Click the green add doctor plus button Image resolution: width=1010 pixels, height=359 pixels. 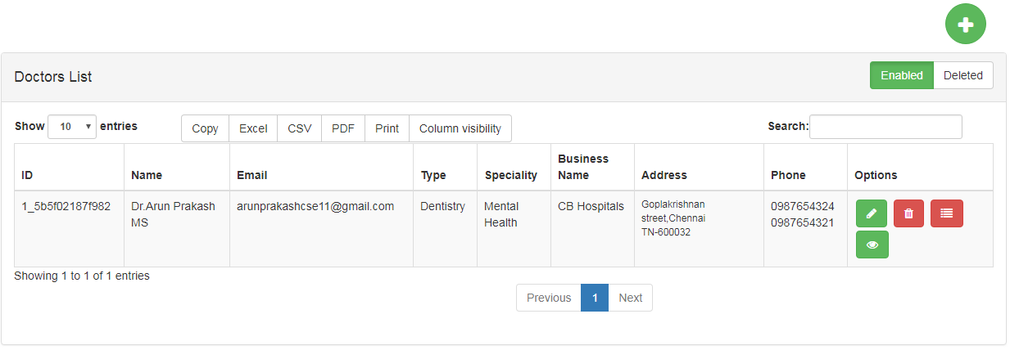pyautogui.click(x=965, y=25)
